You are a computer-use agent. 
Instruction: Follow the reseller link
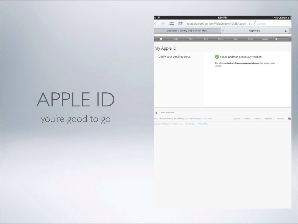[x=210, y=119]
